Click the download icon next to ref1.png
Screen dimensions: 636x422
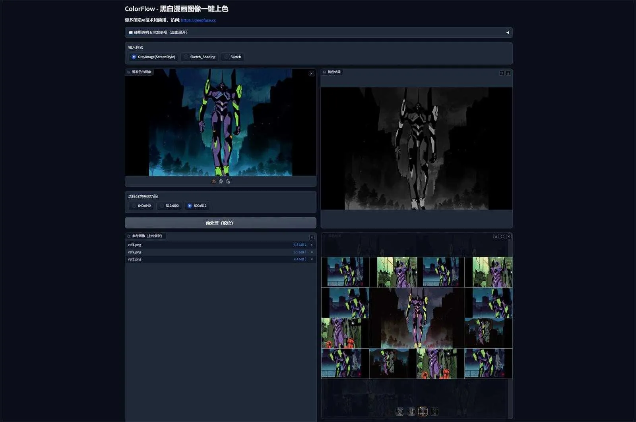(306, 245)
